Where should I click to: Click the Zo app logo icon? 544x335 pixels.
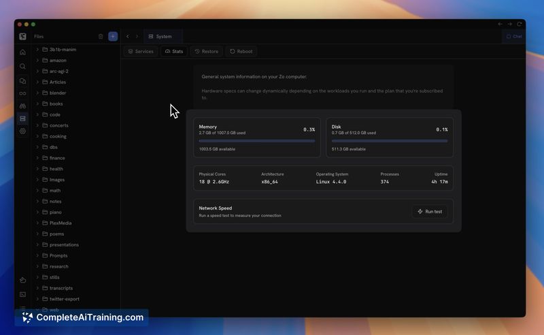point(23,37)
